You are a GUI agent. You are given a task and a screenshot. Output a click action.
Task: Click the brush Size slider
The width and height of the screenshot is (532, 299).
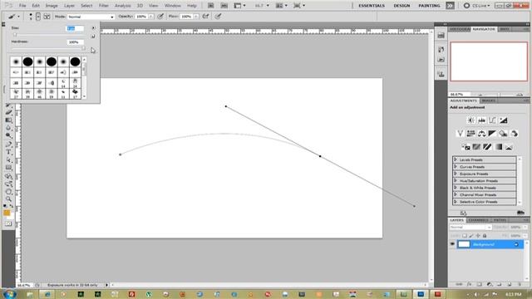tap(48, 35)
